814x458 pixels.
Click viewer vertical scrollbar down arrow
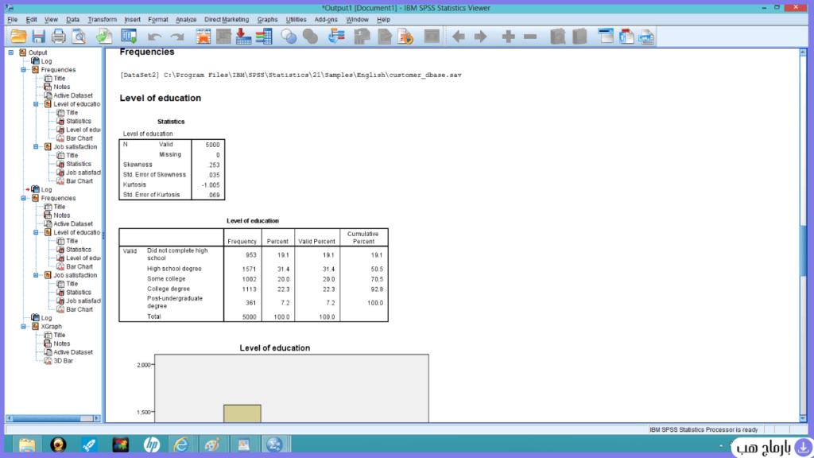coord(803,418)
